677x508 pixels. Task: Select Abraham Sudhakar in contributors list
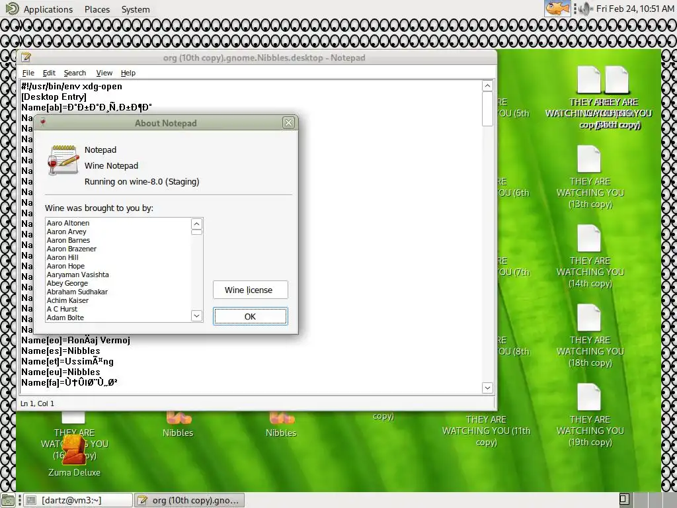(77, 292)
